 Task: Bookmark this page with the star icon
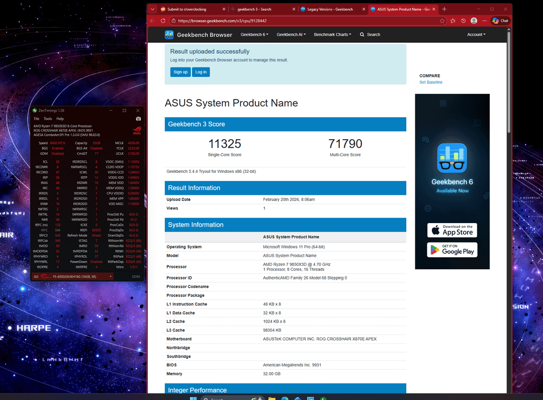(x=442, y=21)
